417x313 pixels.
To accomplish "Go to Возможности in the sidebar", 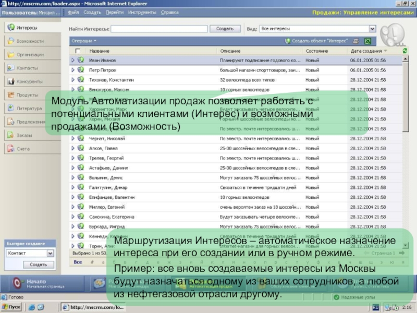I will pos(32,41).
